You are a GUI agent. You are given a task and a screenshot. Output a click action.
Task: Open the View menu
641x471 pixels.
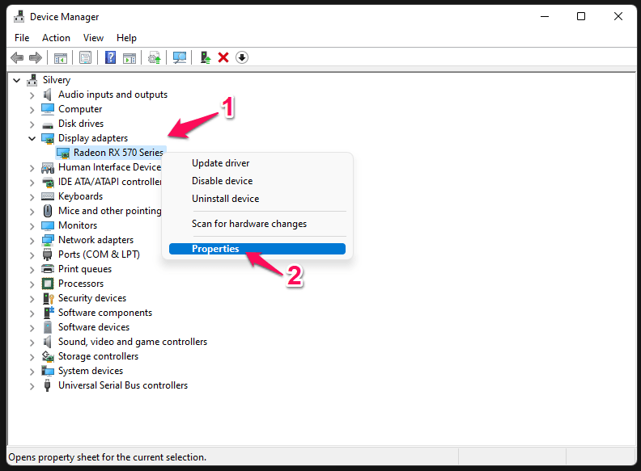point(93,38)
